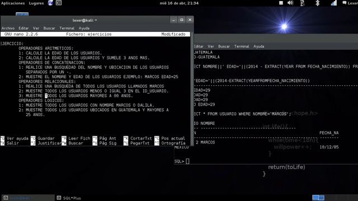Open the volume speaker icon
Viewport: 358px width, 201px height.
click(x=290, y=3)
